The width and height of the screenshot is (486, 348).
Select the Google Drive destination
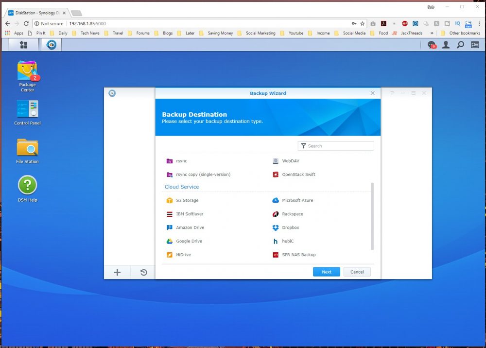tap(184, 242)
